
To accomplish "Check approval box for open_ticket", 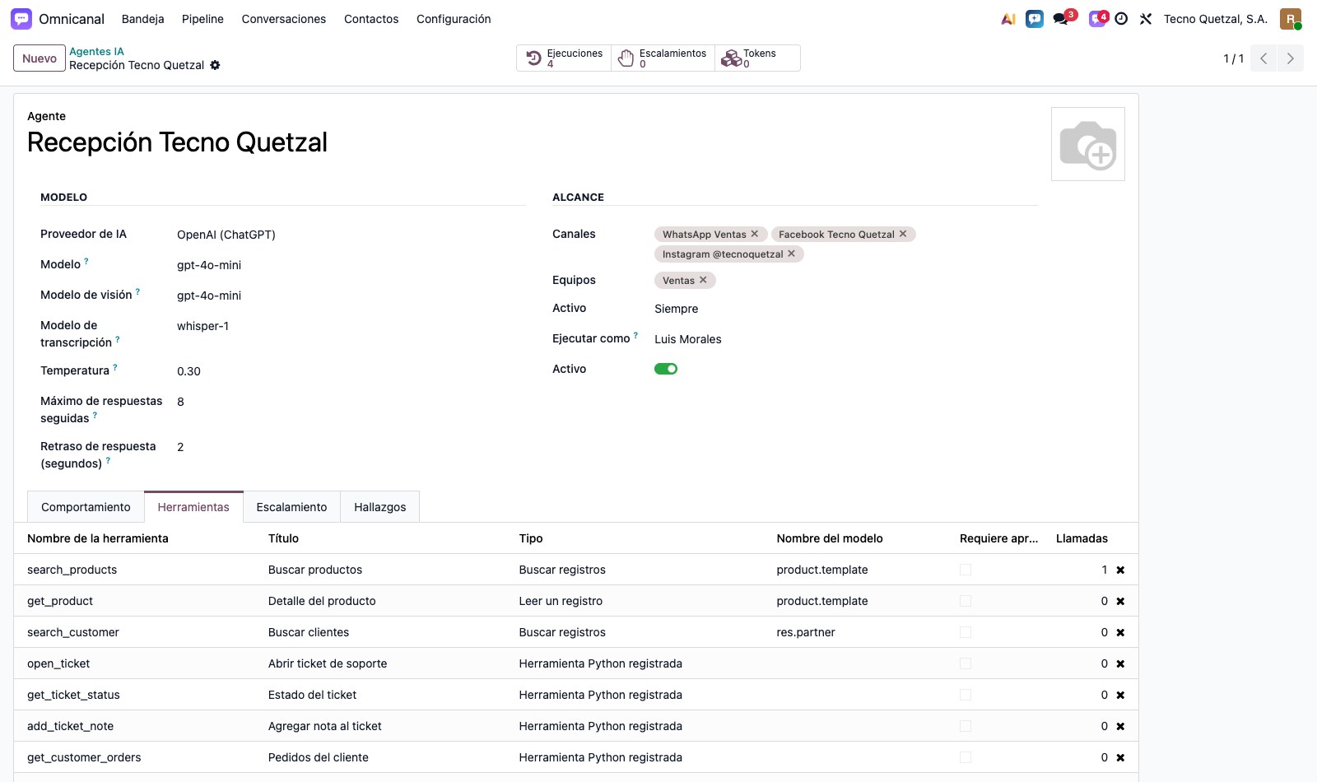I will click(966, 663).
